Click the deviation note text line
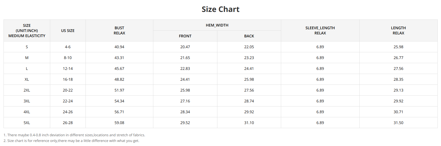441x146 pixels. 74,135
